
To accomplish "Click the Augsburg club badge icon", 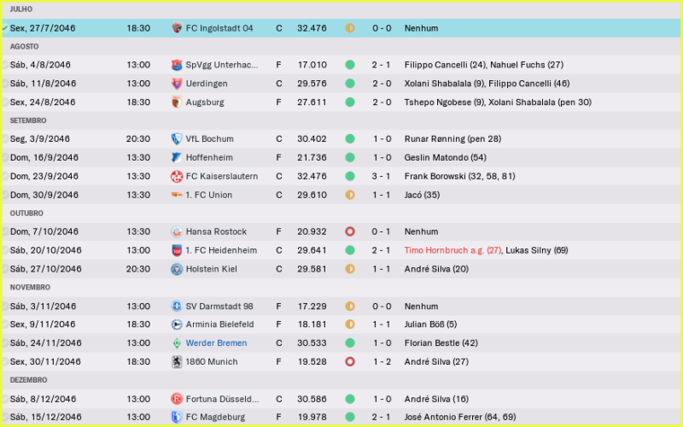I will click(177, 102).
